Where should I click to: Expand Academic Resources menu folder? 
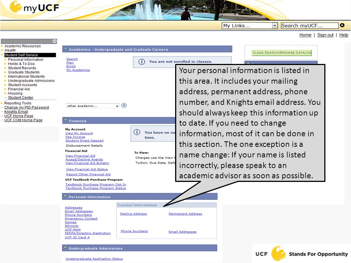22,46
